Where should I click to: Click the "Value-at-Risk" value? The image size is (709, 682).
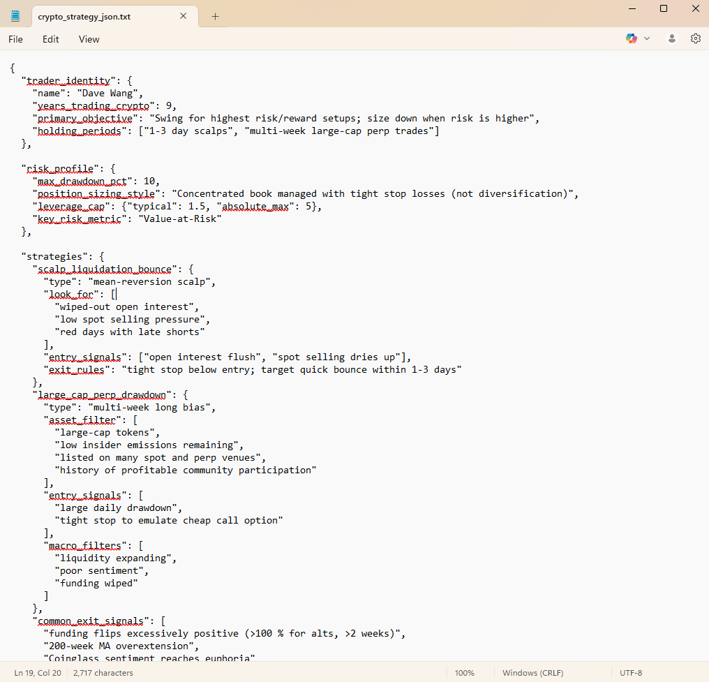180,219
